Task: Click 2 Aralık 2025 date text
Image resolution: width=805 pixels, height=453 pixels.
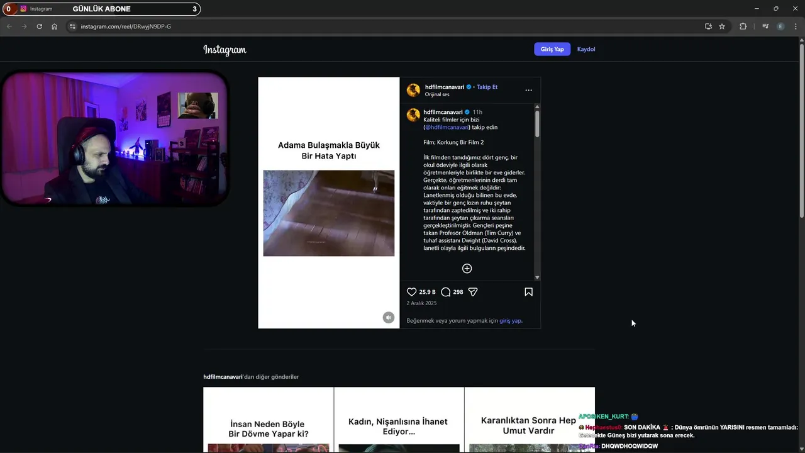Action: [421, 303]
